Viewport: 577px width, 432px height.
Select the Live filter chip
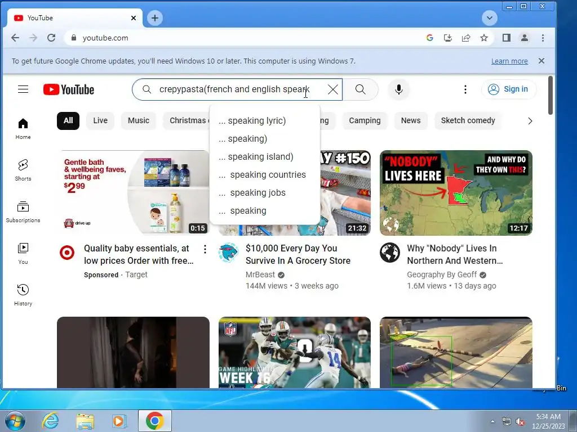coord(100,120)
